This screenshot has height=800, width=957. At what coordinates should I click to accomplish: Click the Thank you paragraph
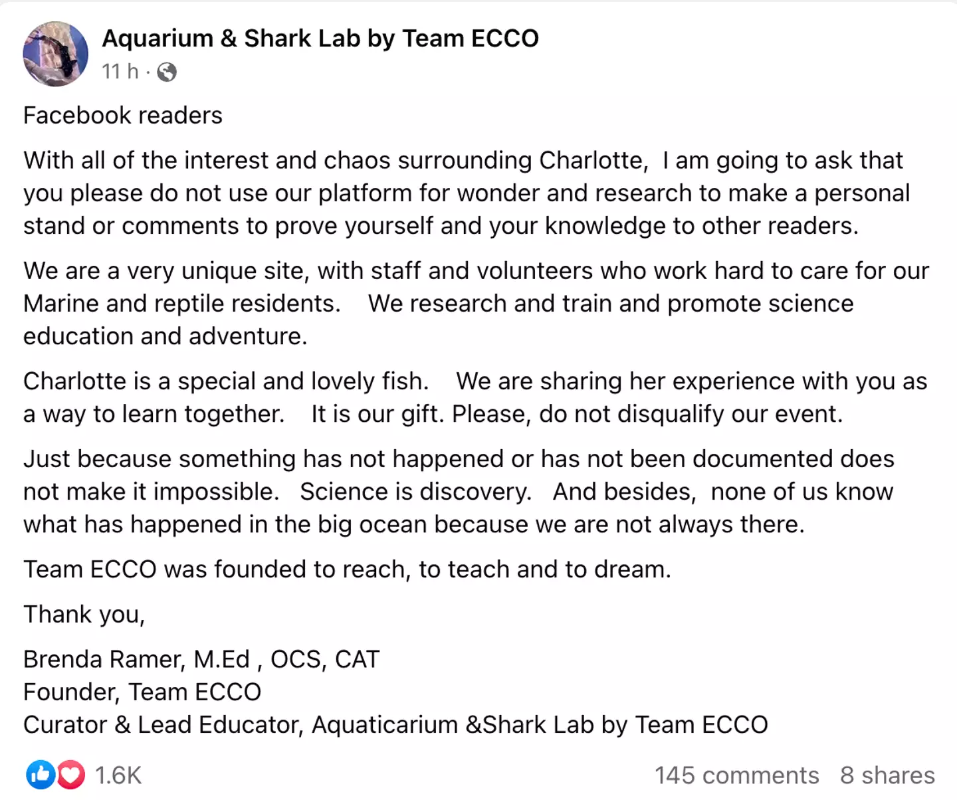(x=84, y=614)
